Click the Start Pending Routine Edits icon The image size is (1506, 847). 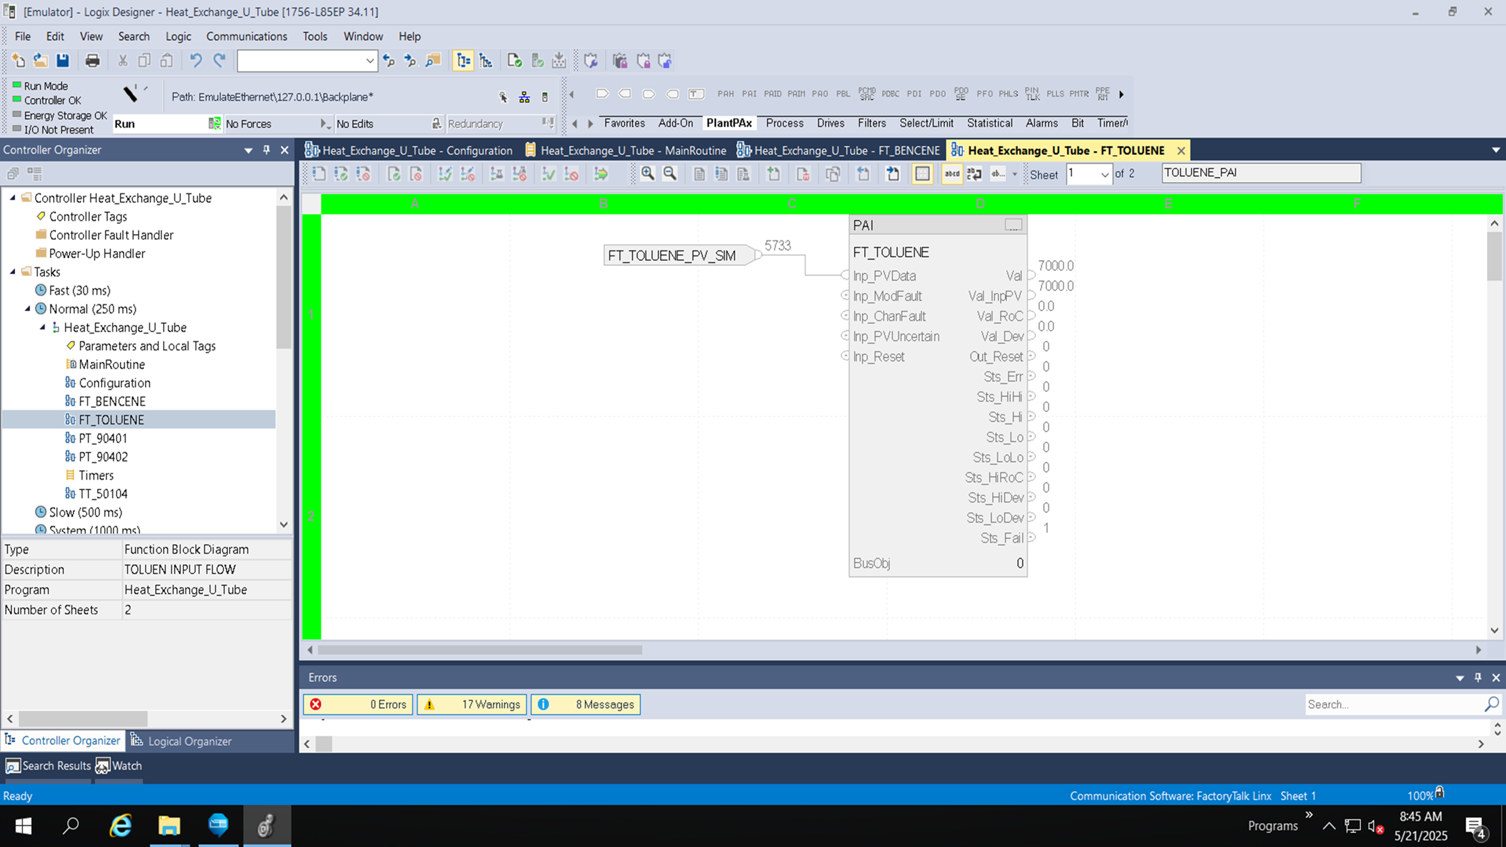pos(319,174)
